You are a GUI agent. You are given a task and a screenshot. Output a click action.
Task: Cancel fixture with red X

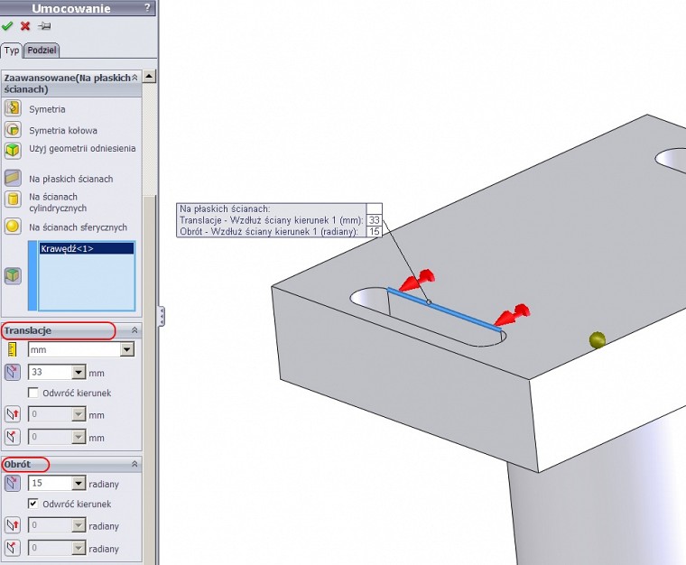pyautogui.click(x=25, y=26)
